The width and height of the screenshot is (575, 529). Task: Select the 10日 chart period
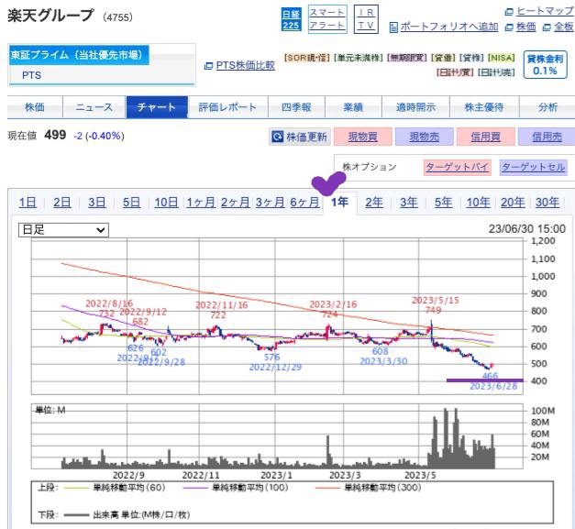pyautogui.click(x=166, y=202)
